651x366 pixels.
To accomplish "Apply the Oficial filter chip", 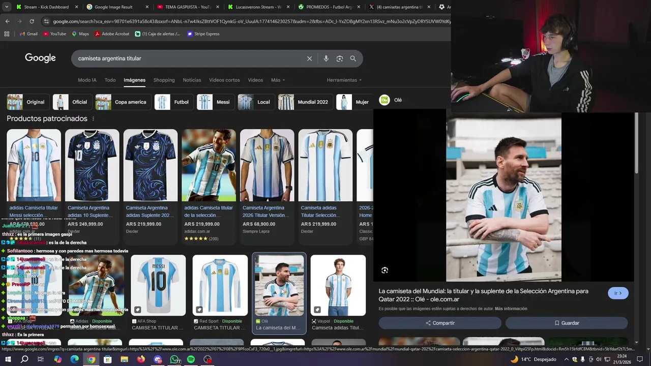I will pyautogui.click(x=72, y=102).
